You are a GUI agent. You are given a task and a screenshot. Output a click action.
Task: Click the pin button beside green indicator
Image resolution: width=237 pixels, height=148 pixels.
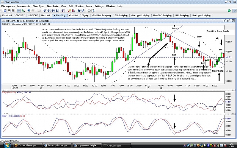tap(234, 11)
